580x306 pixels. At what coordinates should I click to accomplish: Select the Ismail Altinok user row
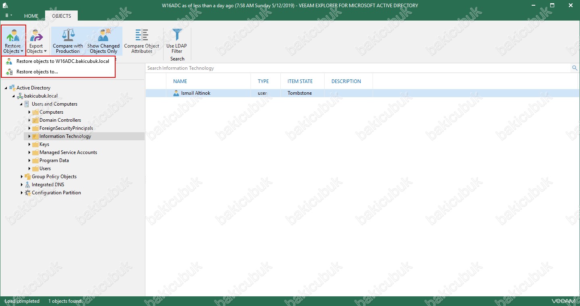362,93
